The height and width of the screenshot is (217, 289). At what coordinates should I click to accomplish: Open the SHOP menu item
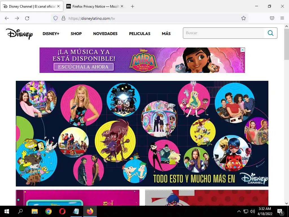click(76, 34)
